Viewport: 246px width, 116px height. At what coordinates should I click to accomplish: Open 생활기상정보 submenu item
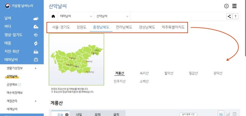coord(14,68)
